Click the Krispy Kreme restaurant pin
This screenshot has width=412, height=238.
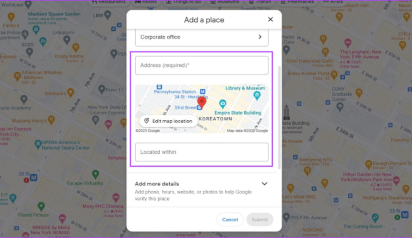[75, 48]
